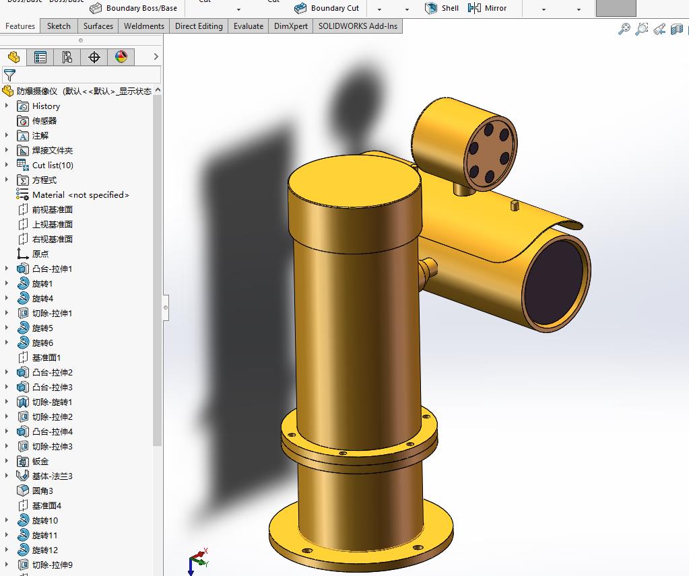689x576 pixels.
Task: Click the Shell tool
Action: tap(442, 8)
